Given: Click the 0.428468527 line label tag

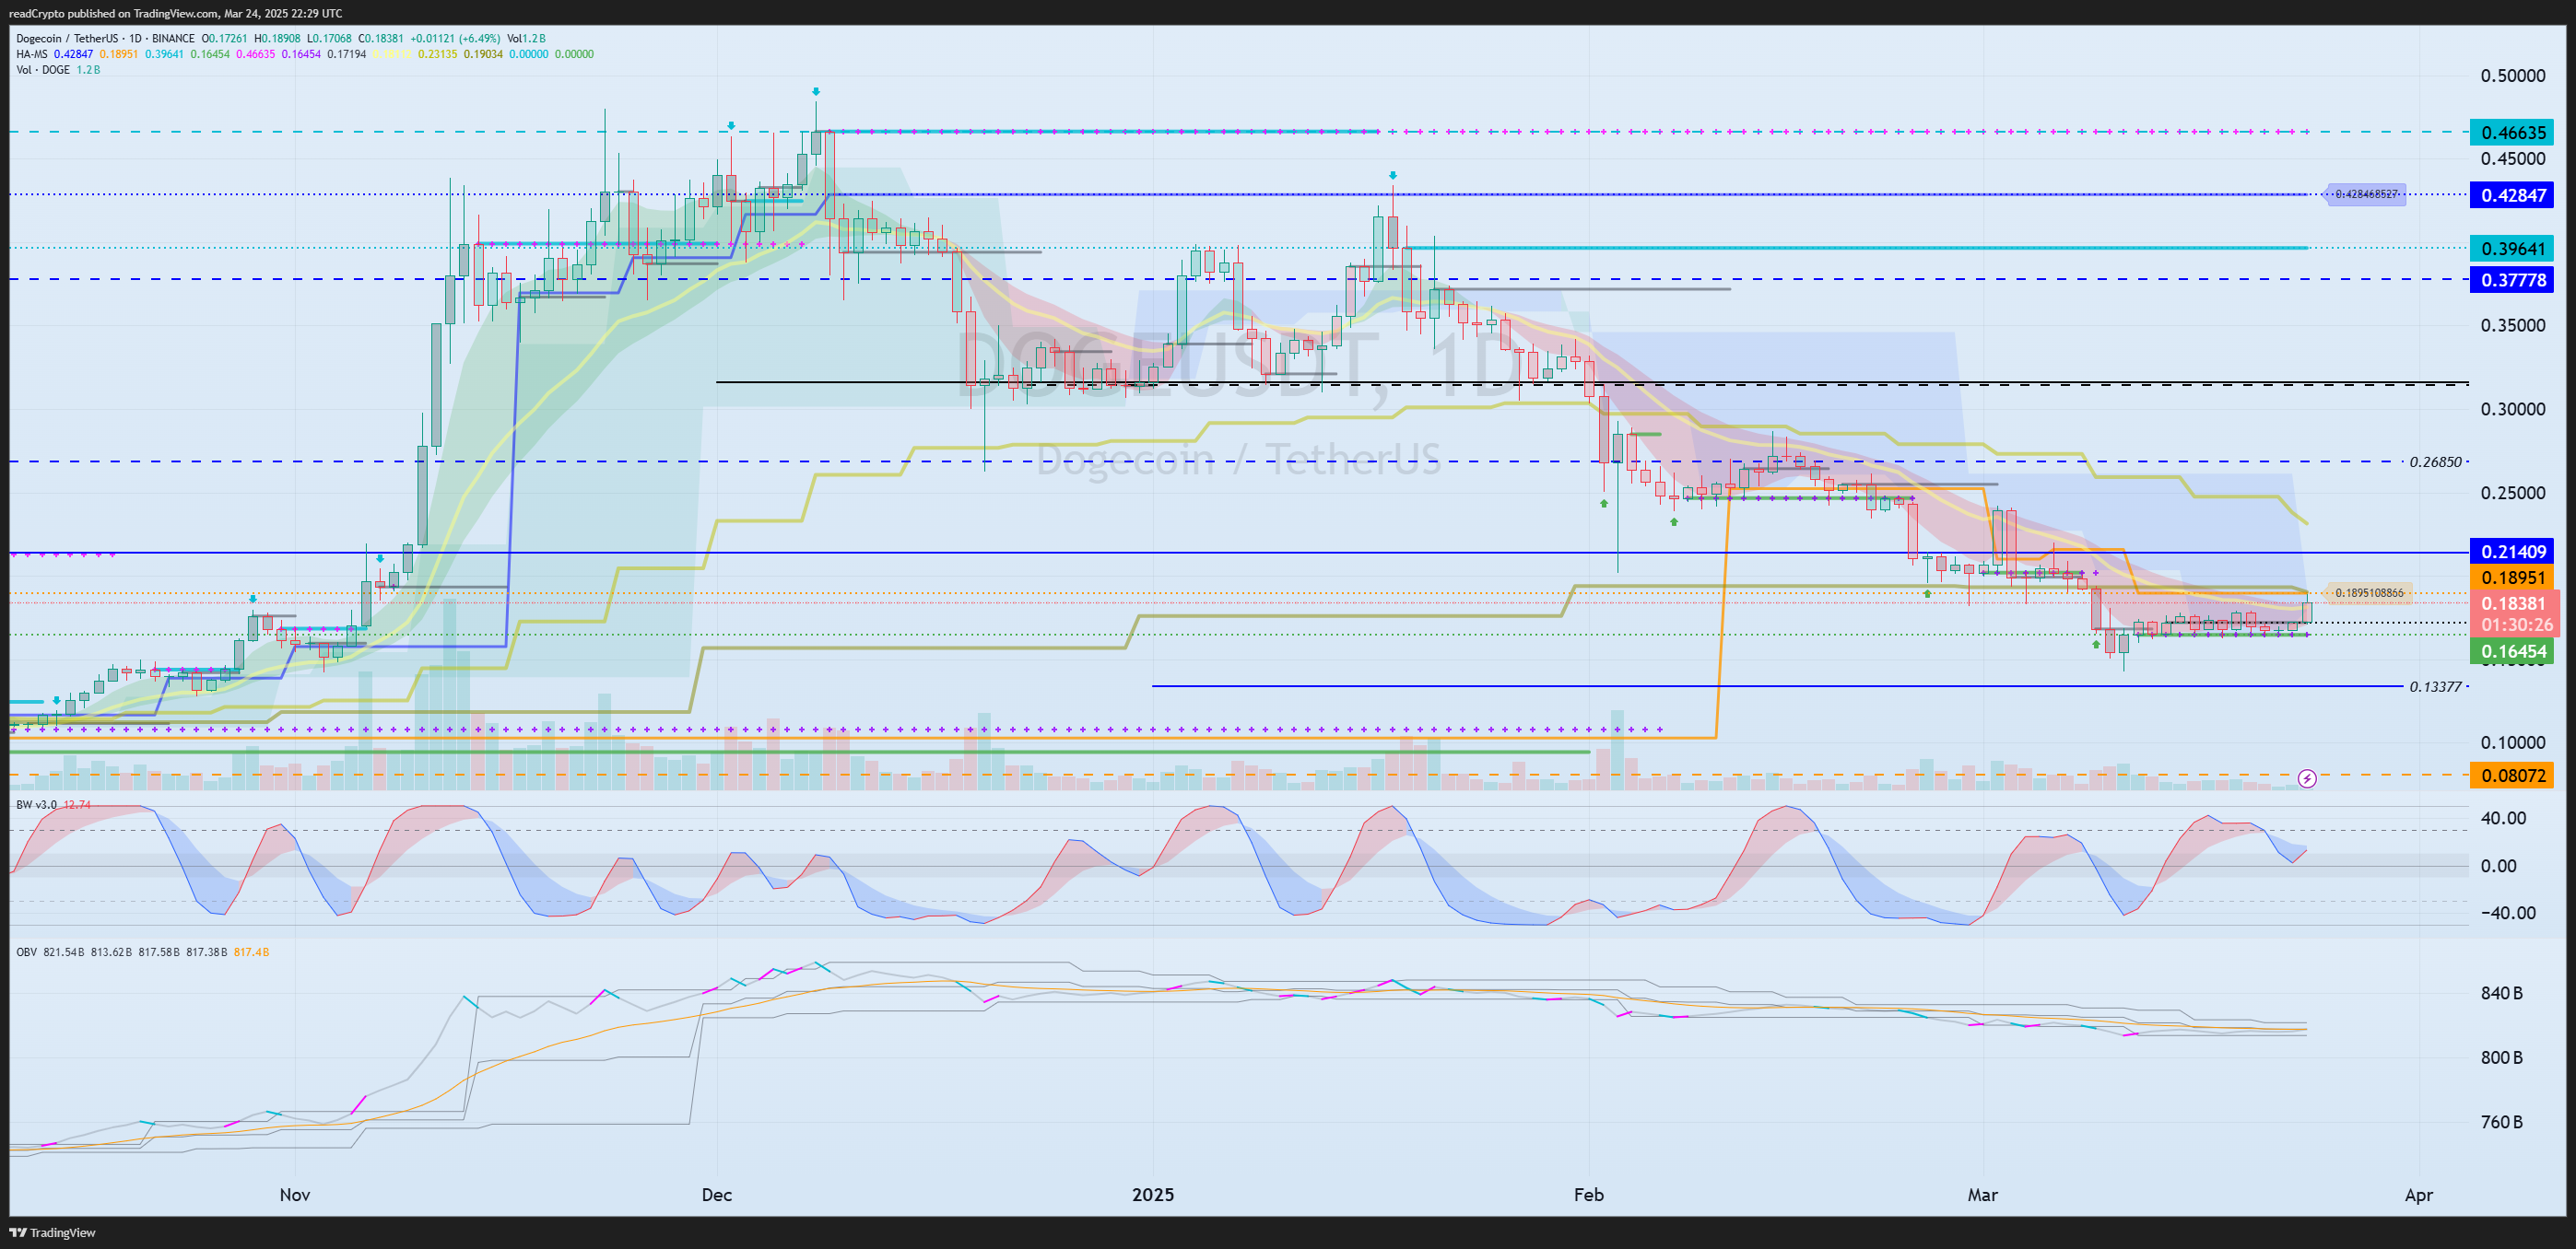Looking at the screenshot, I should (2366, 193).
